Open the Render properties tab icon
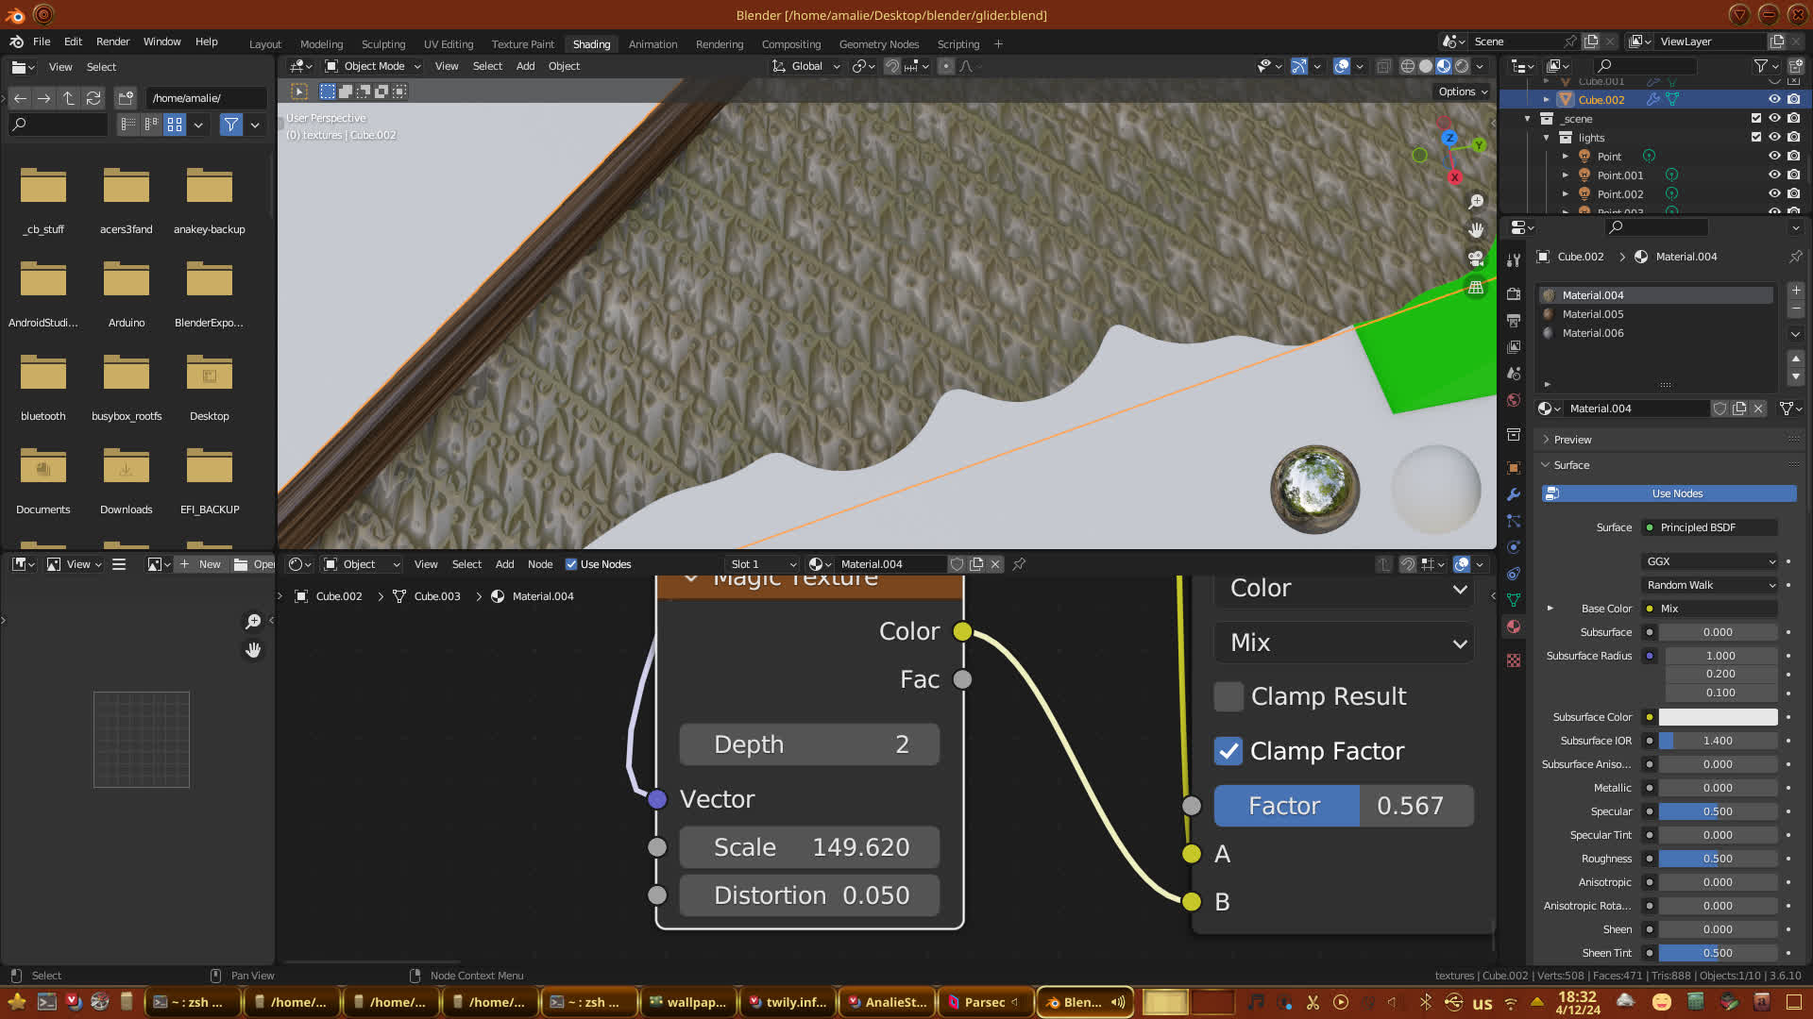 coord(1514,294)
